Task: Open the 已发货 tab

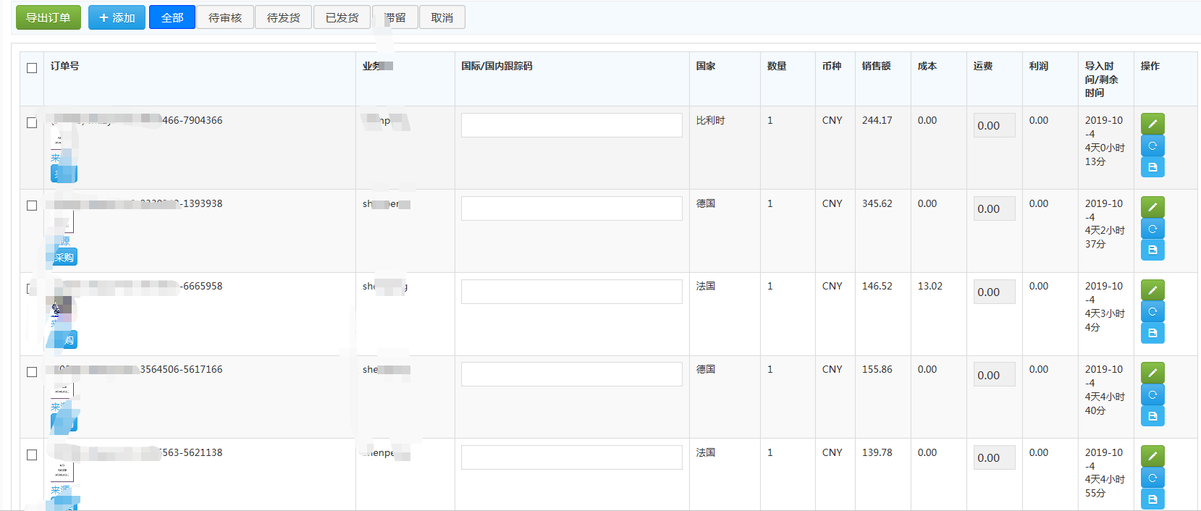Action: click(x=342, y=17)
